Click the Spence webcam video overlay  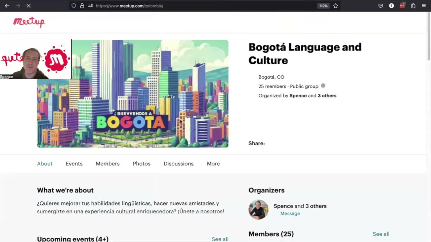coord(36,59)
